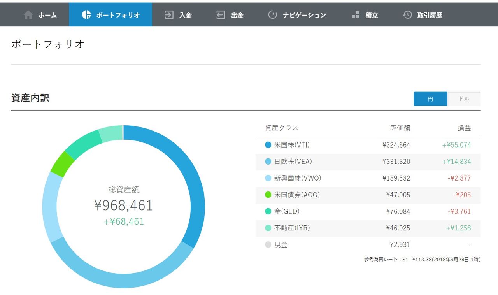
Task: Click the -¥205 loss value
Action: (x=462, y=195)
